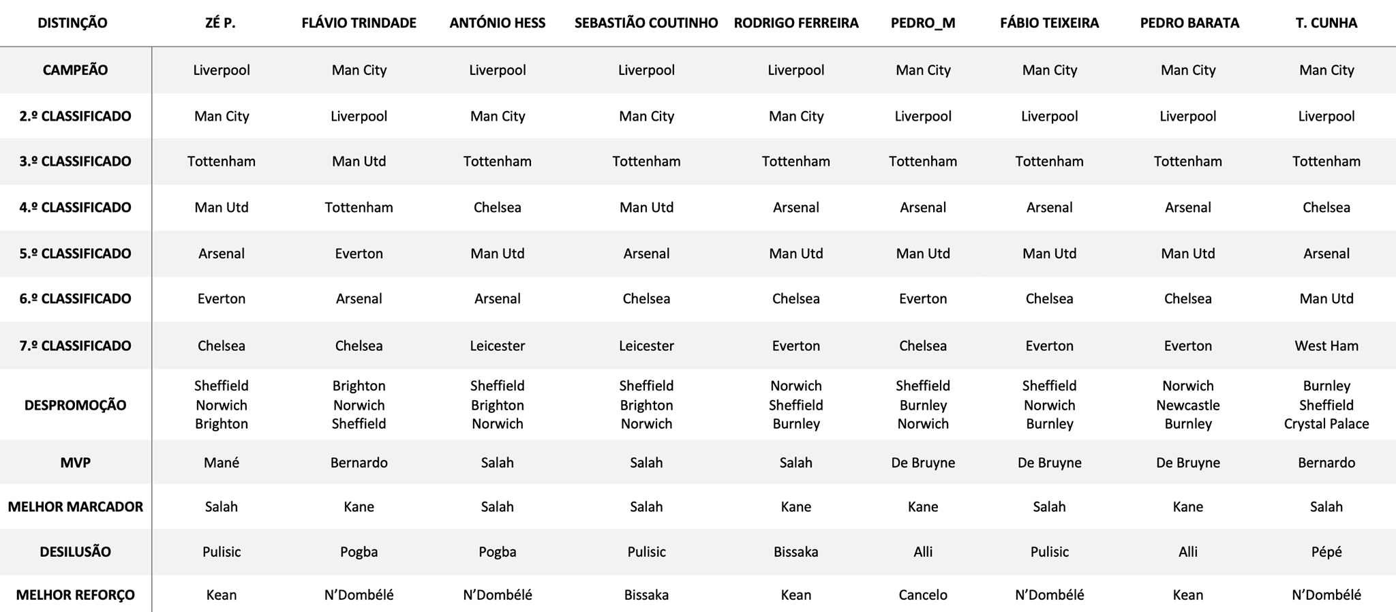Select the DESPROMOÇÃO row label

coord(75,406)
